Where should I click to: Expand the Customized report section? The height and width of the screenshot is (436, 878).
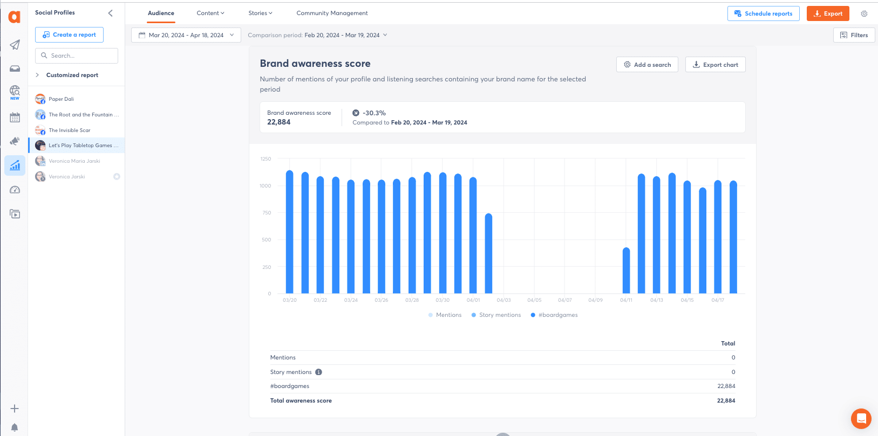(x=37, y=75)
